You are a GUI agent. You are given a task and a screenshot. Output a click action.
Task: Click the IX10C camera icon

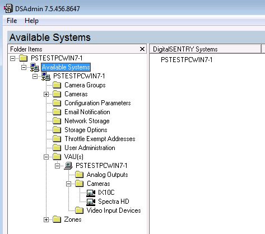click(91, 193)
